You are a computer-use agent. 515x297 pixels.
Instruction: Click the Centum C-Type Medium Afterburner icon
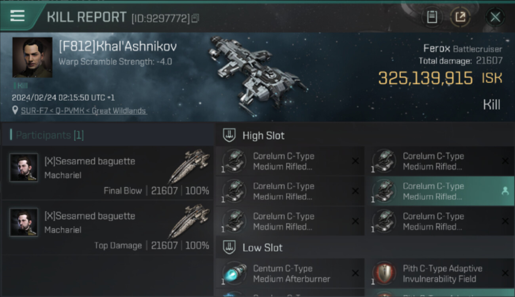pyautogui.click(x=235, y=273)
